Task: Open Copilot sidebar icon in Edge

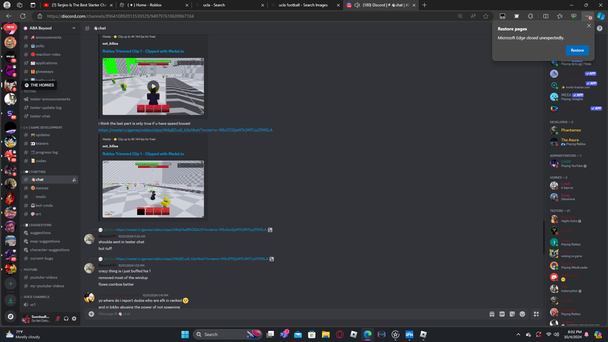Action: (601, 16)
